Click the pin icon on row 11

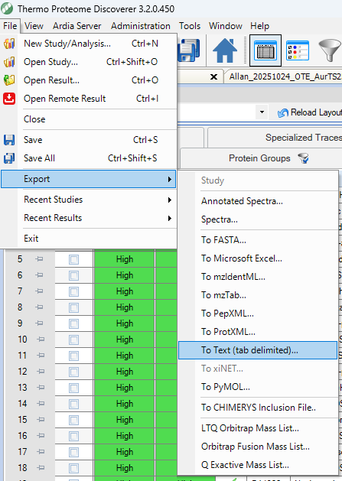point(41,356)
